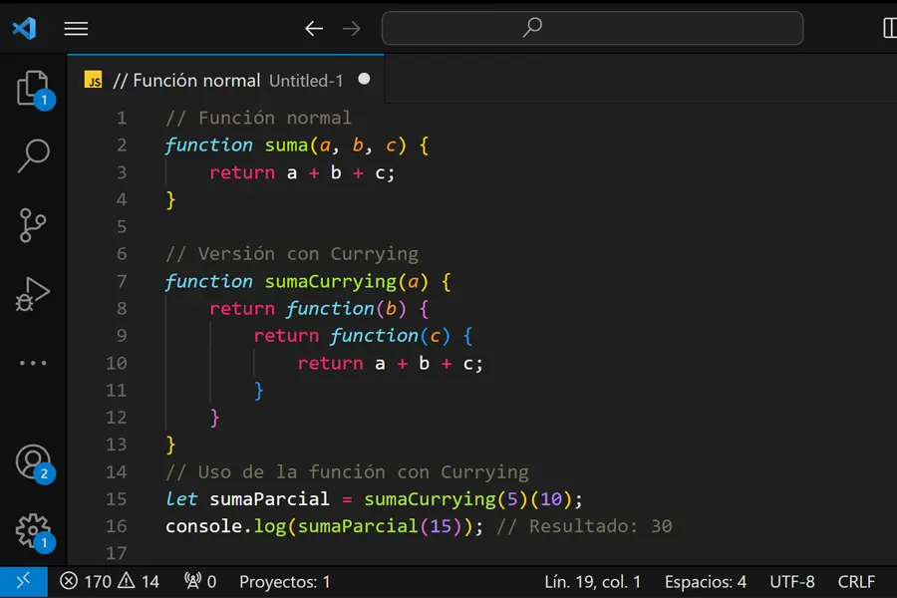Click 'sumaCurrying' in line 7 declaration
The image size is (897, 598).
pos(331,282)
